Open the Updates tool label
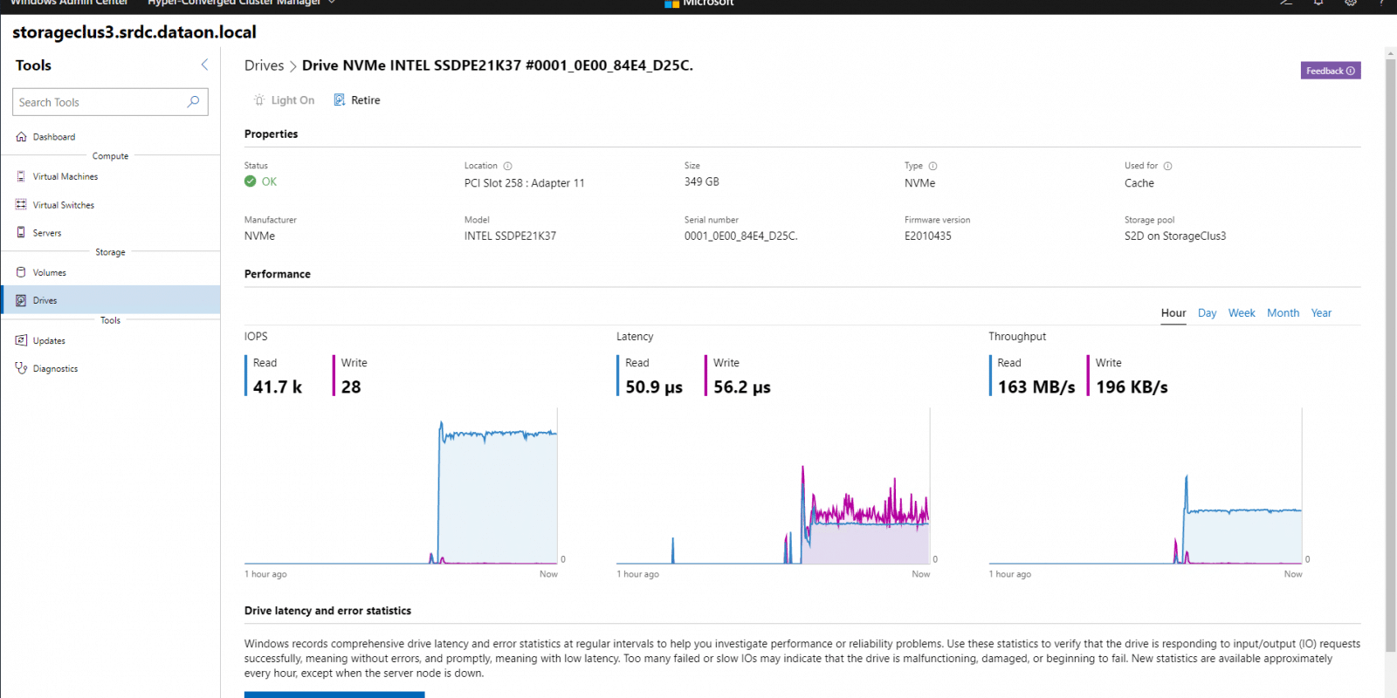Screen dimensions: 1397x698 (x=49, y=341)
